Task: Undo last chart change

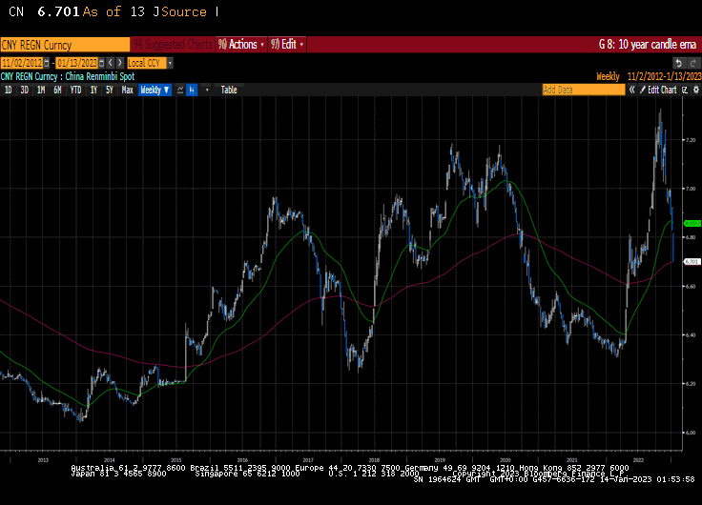Action: (x=679, y=63)
